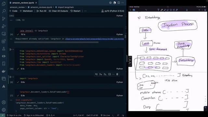
Task: Open output ellipsis beside Init signature output
Action: pyautogui.click(x=11, y=100)
